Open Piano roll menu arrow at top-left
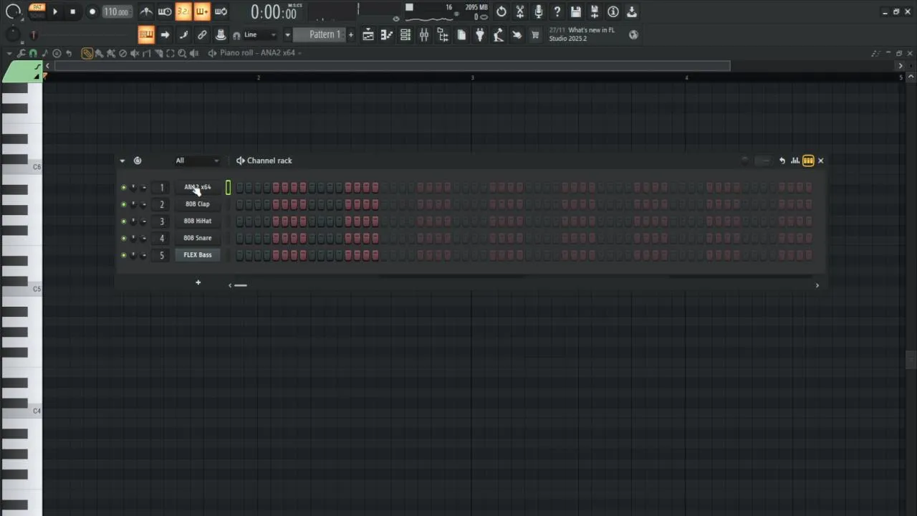The width and height of the screenshot is (917, 516). tap(9, 53)
